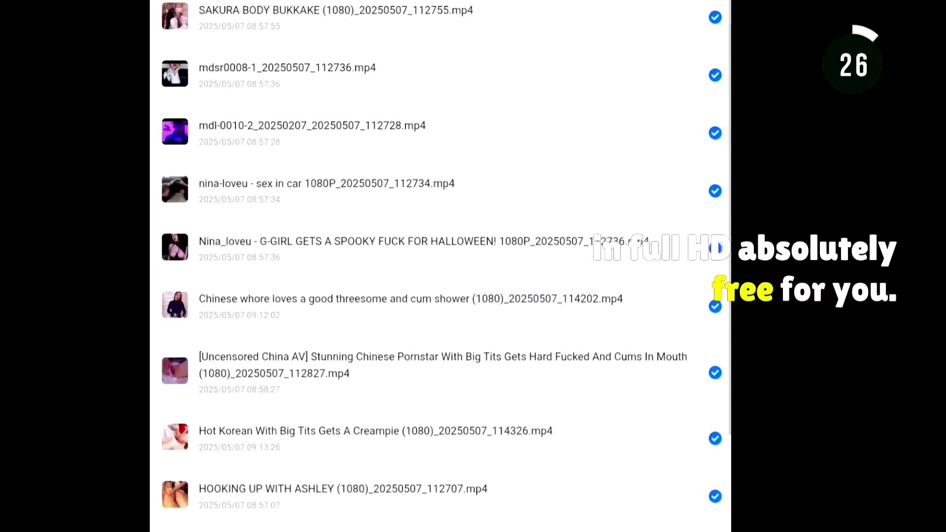946x532 pixels.
Task: Toggle checkmark for file dated 09:12:02
Action: pos(715,307)
